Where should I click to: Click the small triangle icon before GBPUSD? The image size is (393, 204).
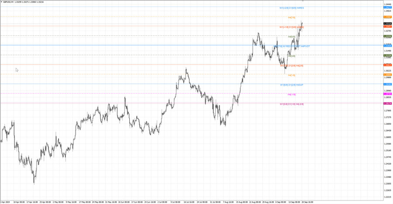(1, 2)
